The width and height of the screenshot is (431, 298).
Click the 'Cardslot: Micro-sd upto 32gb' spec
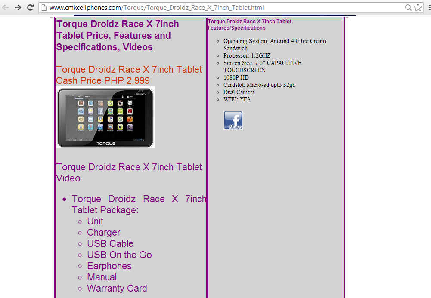(259, 85)
